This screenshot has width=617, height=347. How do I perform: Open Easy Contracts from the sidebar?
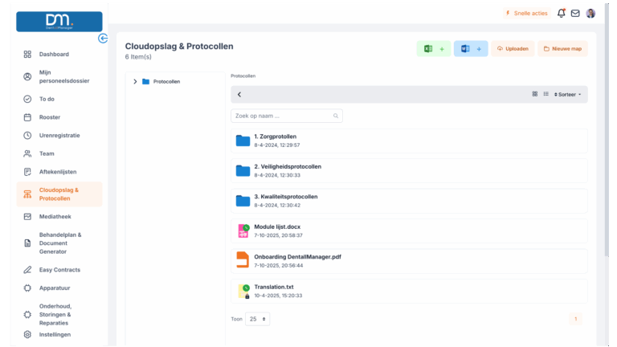59,270
